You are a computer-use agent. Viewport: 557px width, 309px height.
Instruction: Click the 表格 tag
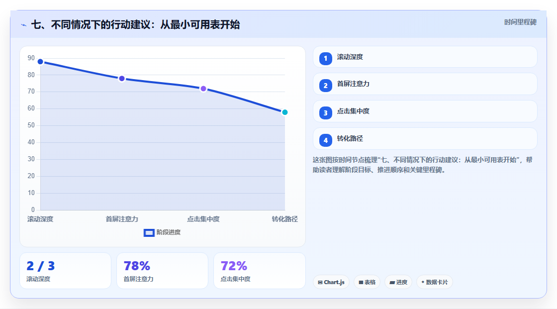[x=367, y=282]
